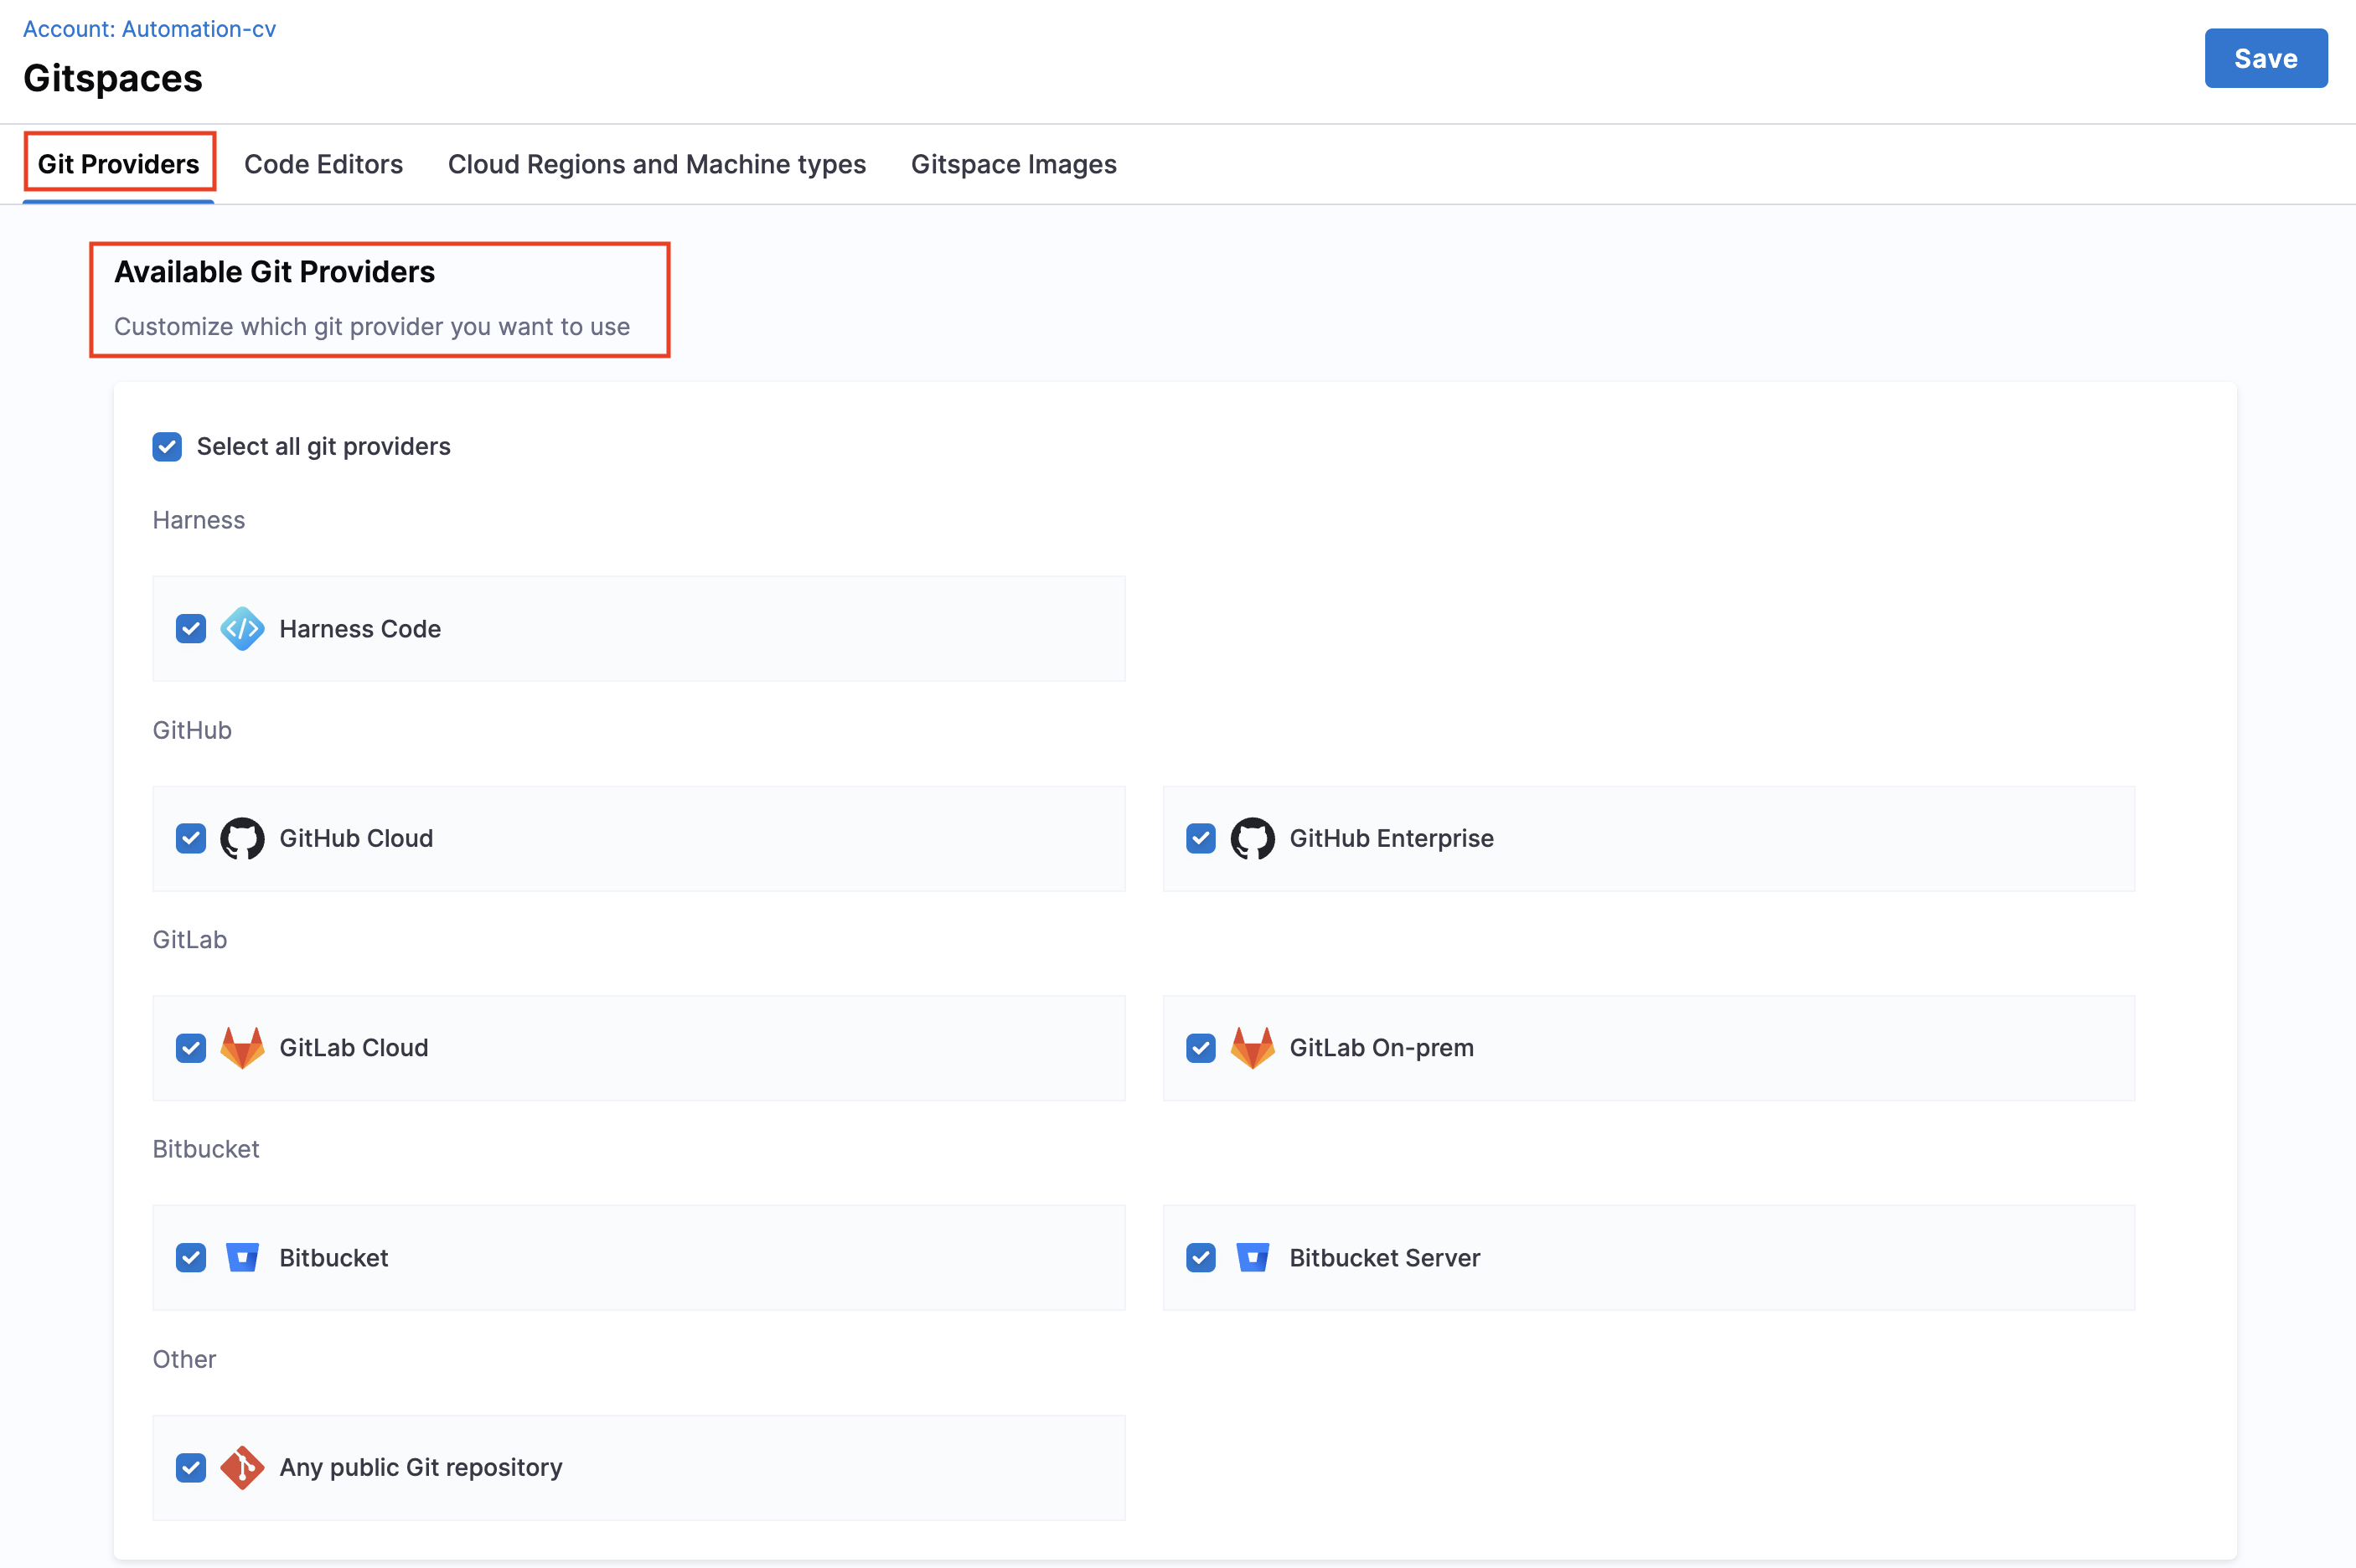
Task: Disable the GitHub Enterprise checkbox
Action: (1201, 838)
